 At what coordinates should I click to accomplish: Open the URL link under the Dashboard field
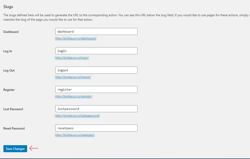click(76, 39)
